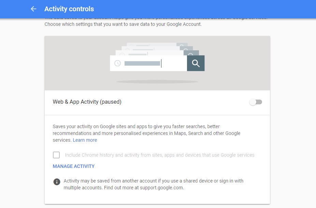Click the magnifier icon on the rearmost card
Screen dimensions: 316x208
point(182,45)
